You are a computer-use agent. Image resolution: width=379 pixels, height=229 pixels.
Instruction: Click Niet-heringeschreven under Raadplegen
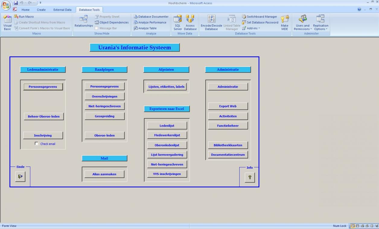(x=104, y=106)
